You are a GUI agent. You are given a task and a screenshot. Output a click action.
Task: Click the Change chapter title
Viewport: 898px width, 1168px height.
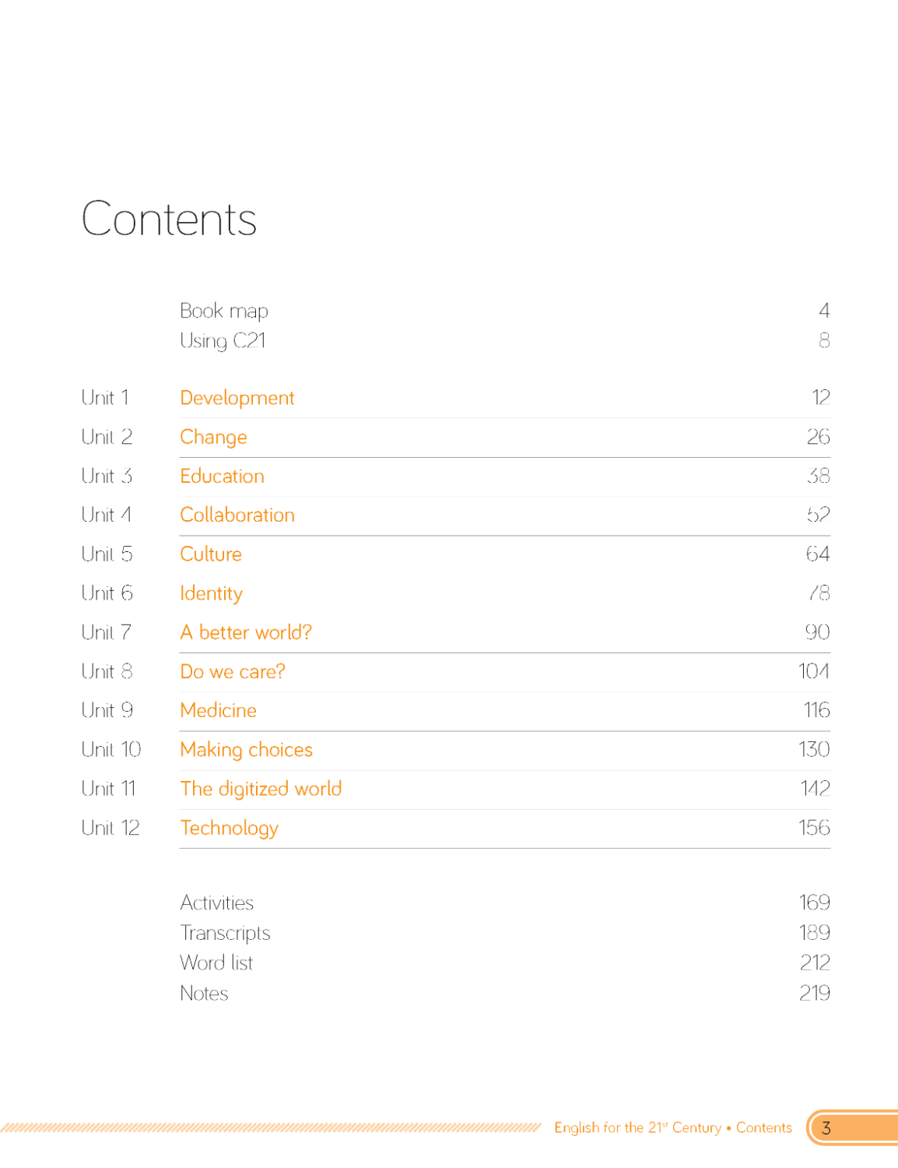tap(213, 437)
